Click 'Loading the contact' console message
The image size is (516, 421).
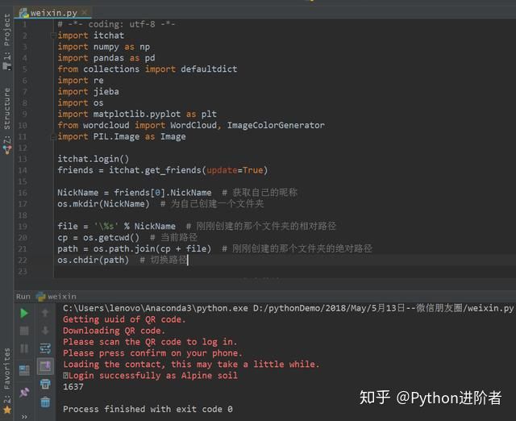pos(114,364)
